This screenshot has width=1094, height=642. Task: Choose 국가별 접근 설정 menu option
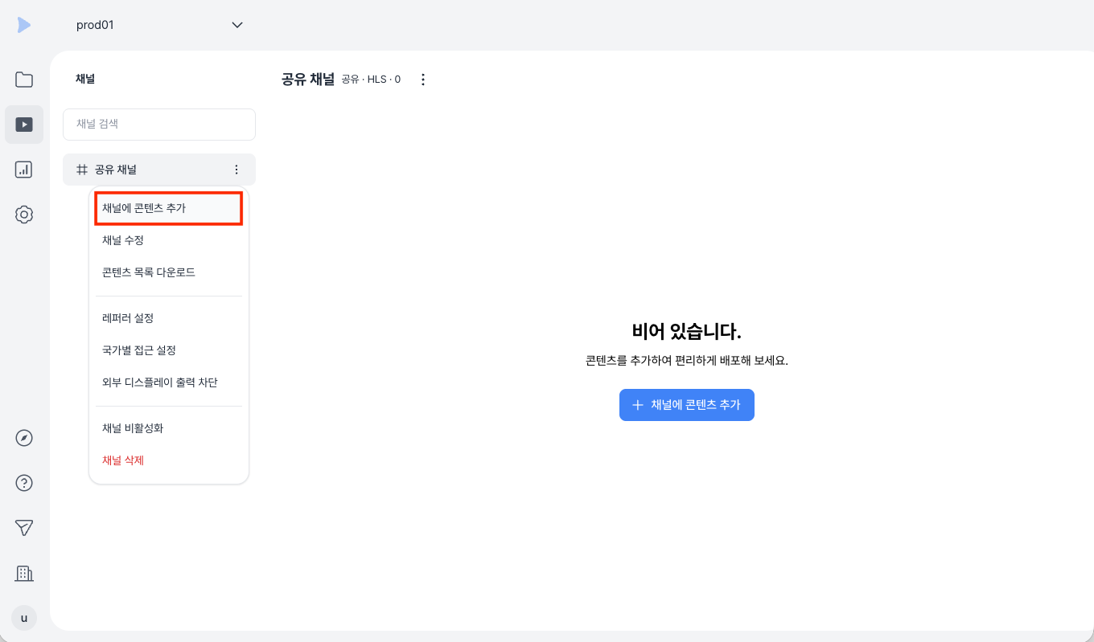169,350
